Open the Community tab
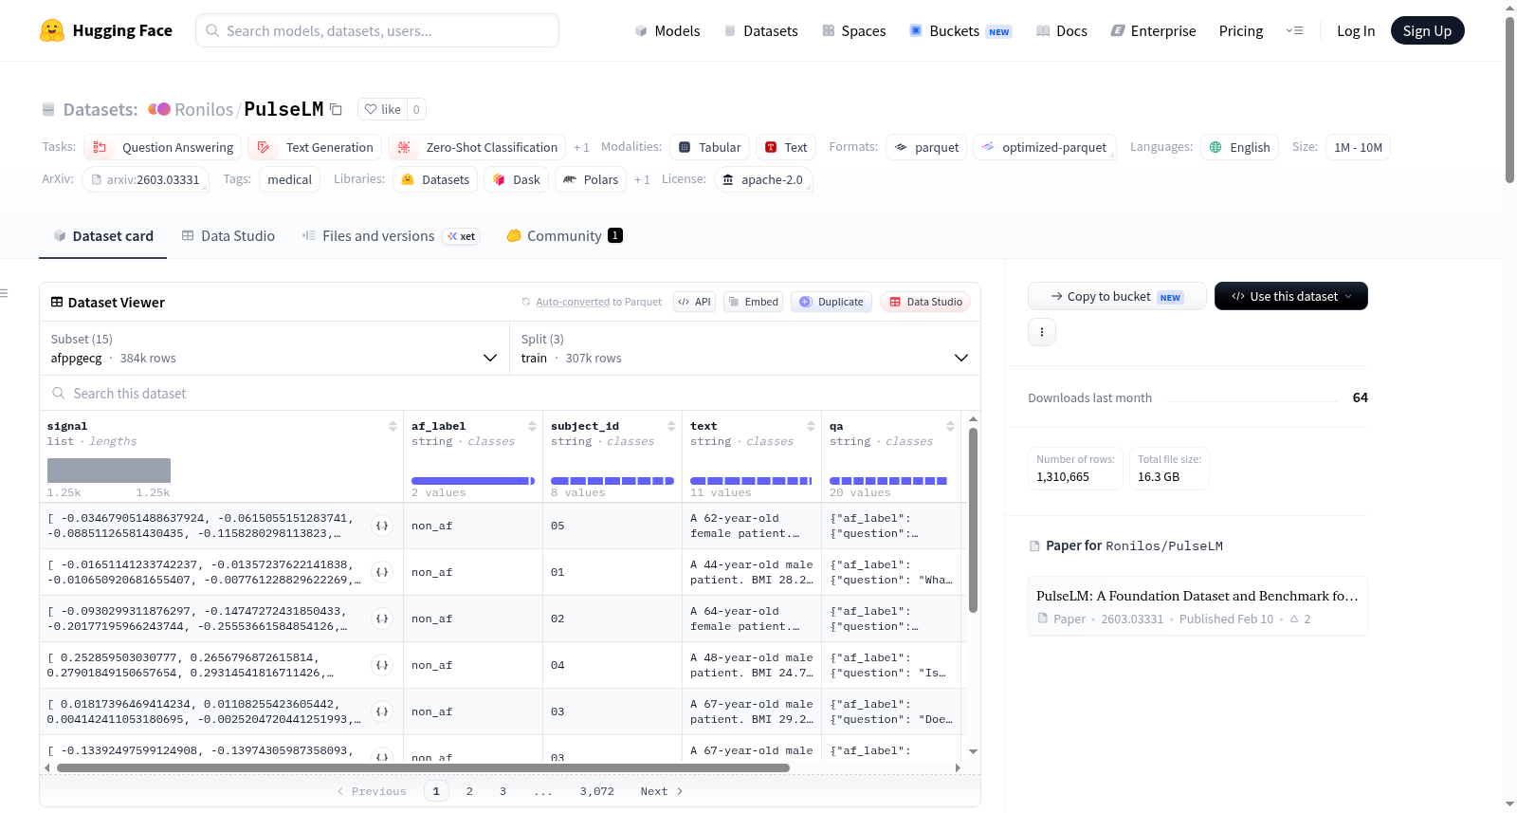Image resolution: width=1517 pixels, height=813 pixels. (564, 236)
